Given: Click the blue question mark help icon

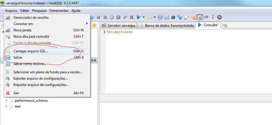Looking at the screenshot, I should (92, 17).
